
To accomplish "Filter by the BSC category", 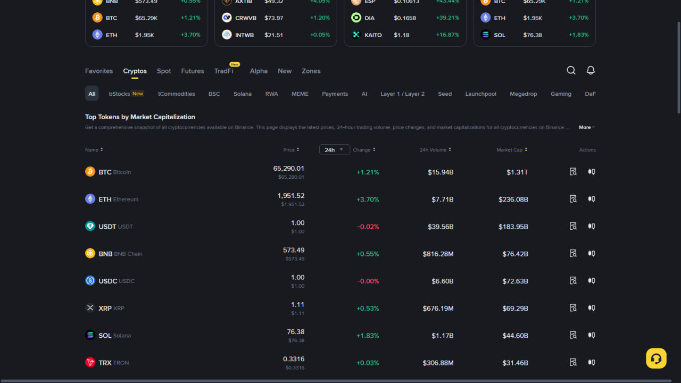I will click(x=214, y=94).
